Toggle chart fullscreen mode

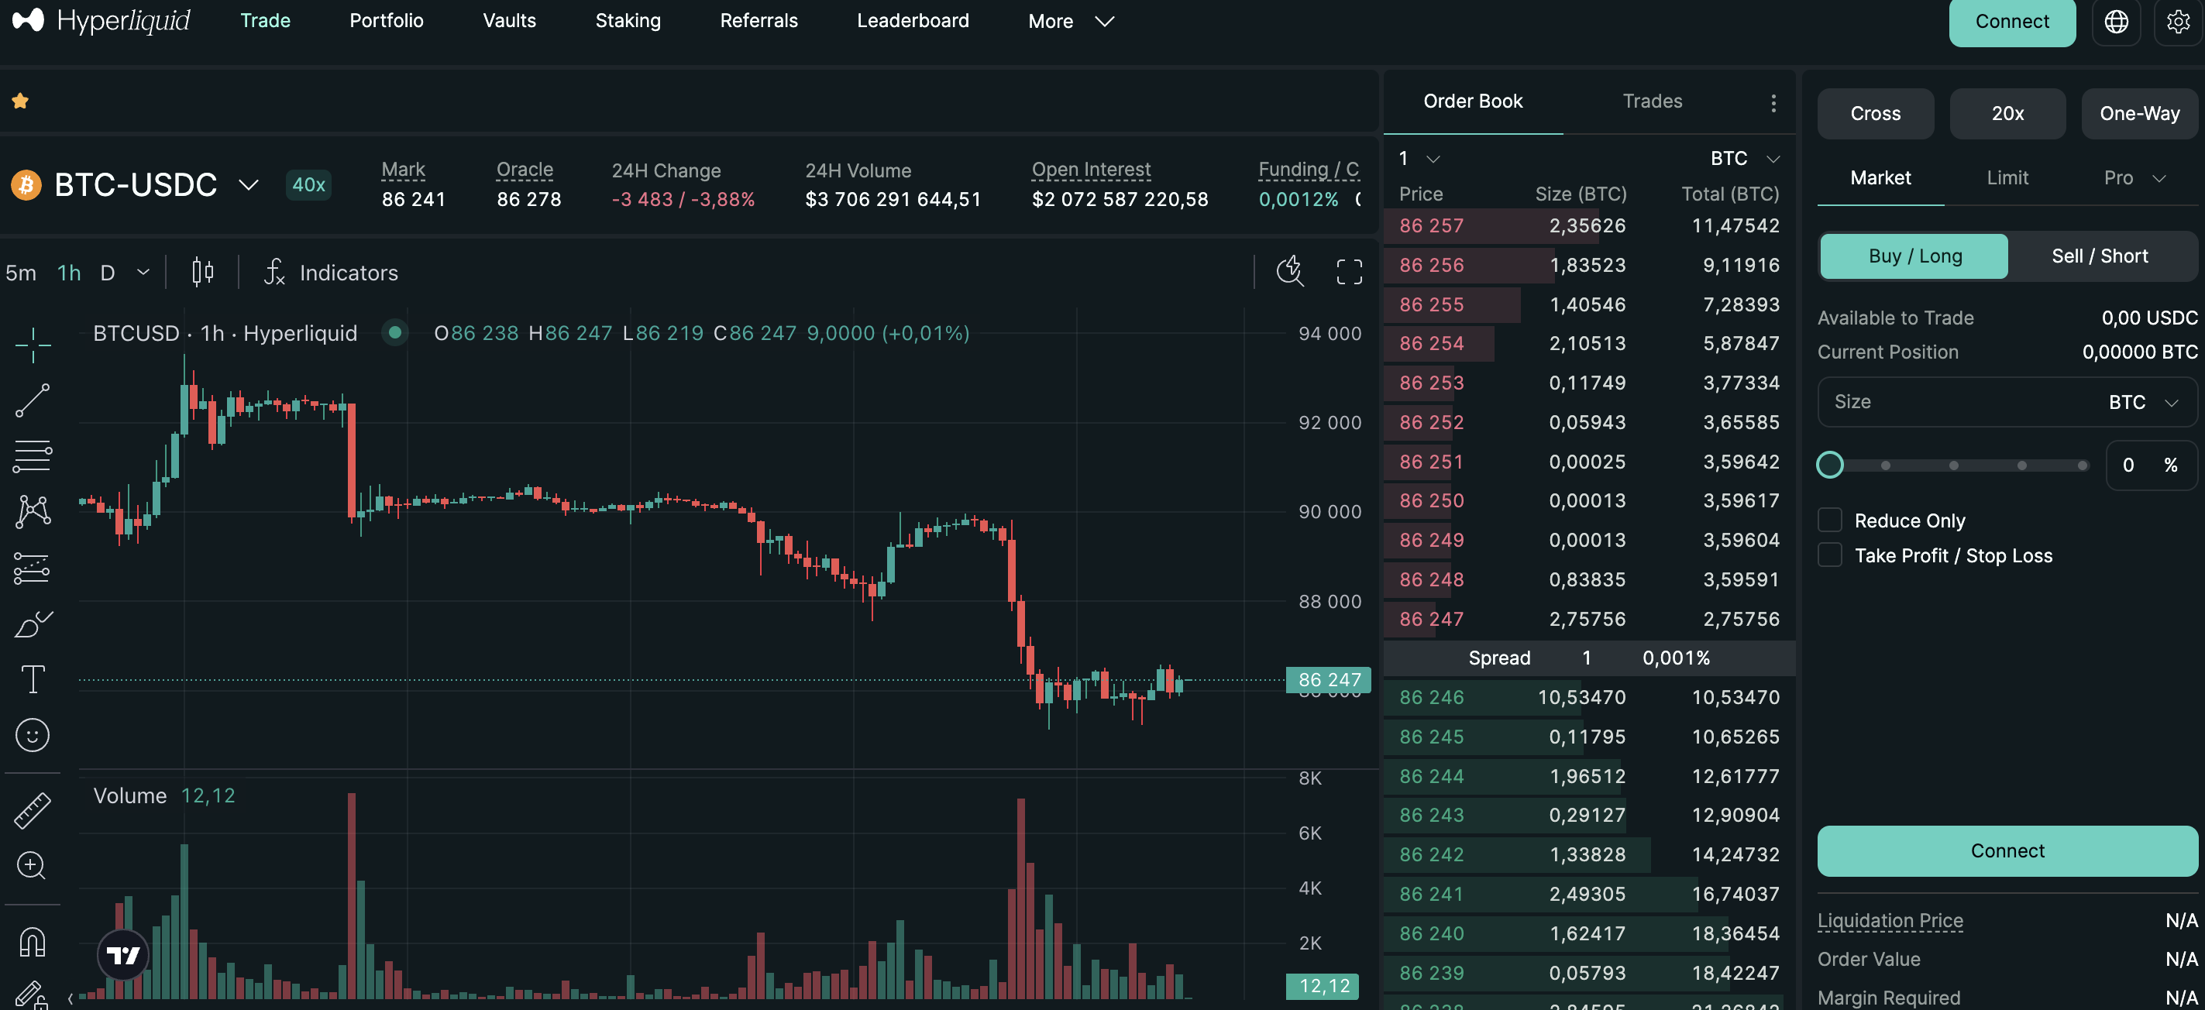[1349, 272]
